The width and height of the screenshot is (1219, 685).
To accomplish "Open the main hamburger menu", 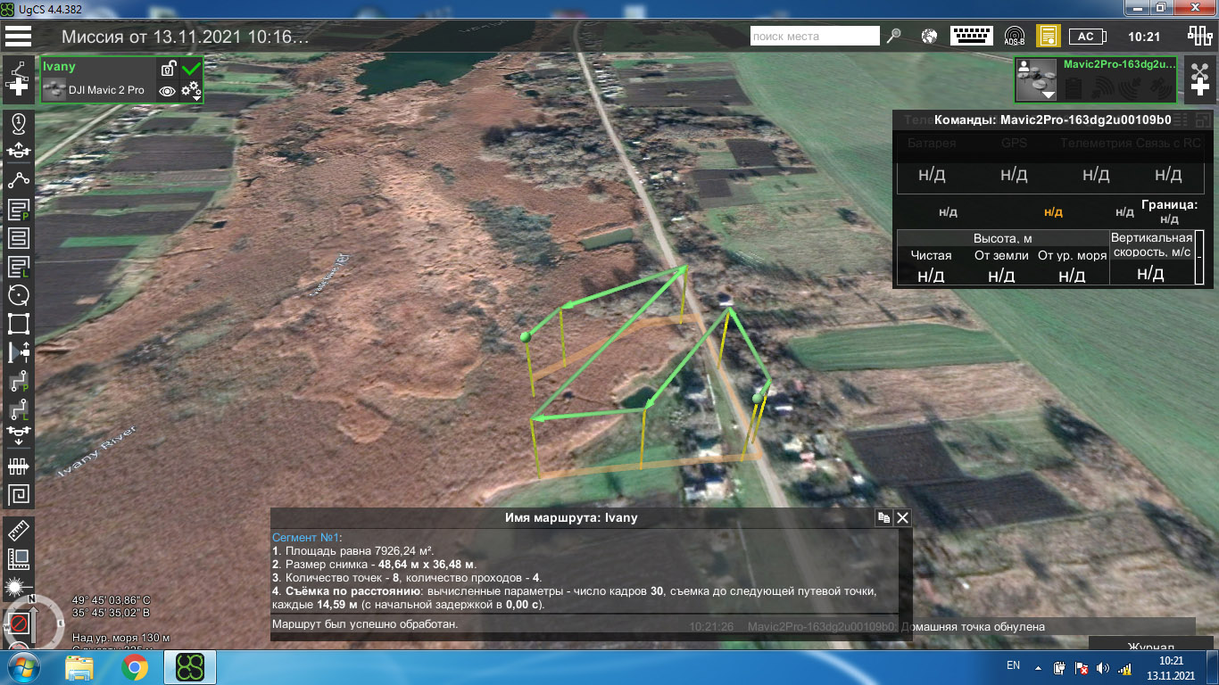I will (18, 37).
